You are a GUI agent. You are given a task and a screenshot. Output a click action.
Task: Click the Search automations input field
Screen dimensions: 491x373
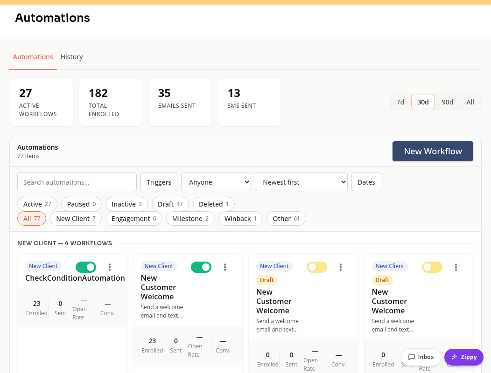77,182
